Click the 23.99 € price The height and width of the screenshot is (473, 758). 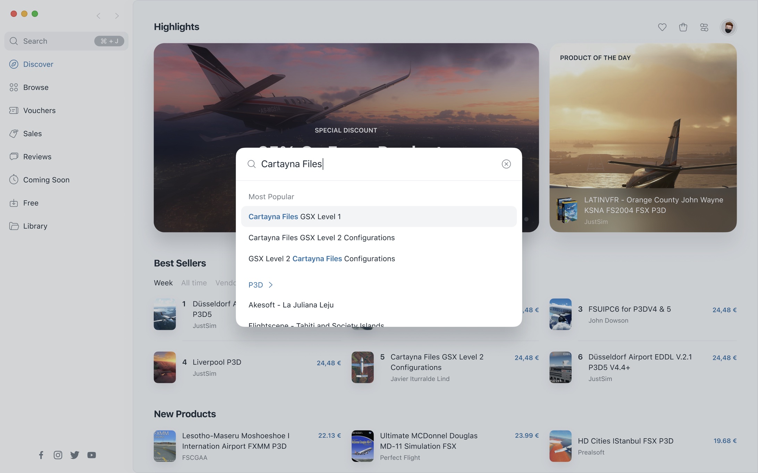click(527, 436)
